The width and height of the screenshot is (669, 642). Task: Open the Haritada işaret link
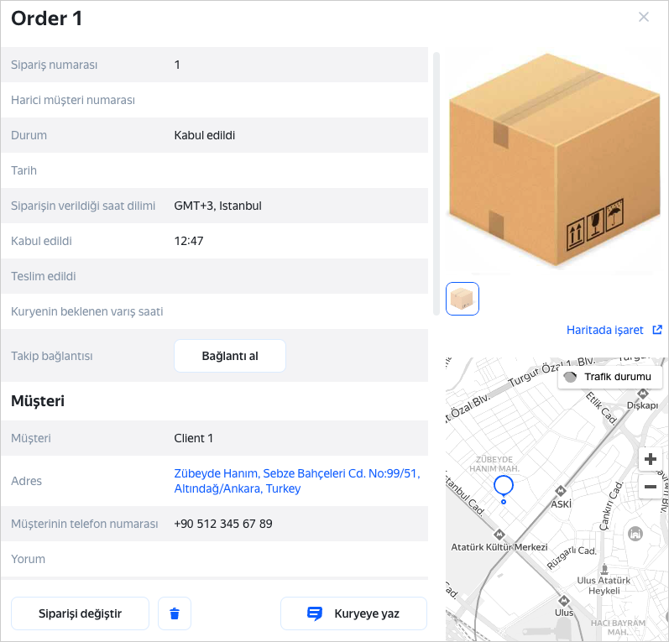point(604,330)
